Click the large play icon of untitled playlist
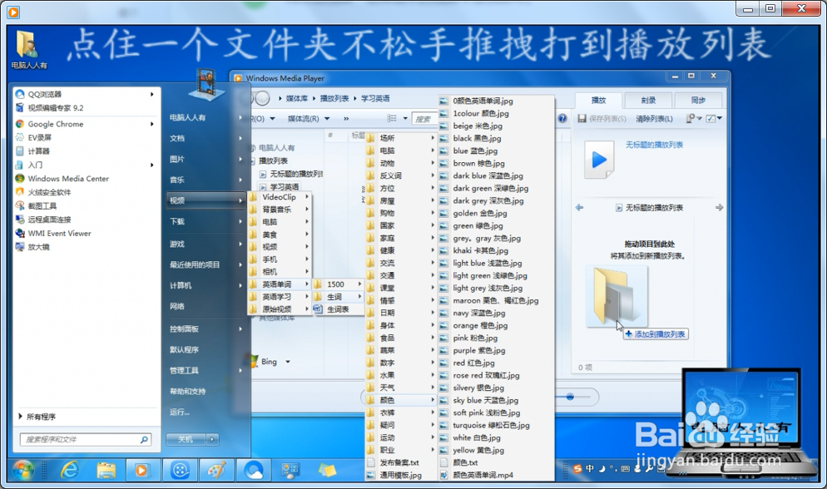The width and height of the screenshot is (827, 489). click(599, 160)
